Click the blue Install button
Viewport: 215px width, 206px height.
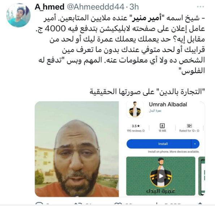pos(159,144)
